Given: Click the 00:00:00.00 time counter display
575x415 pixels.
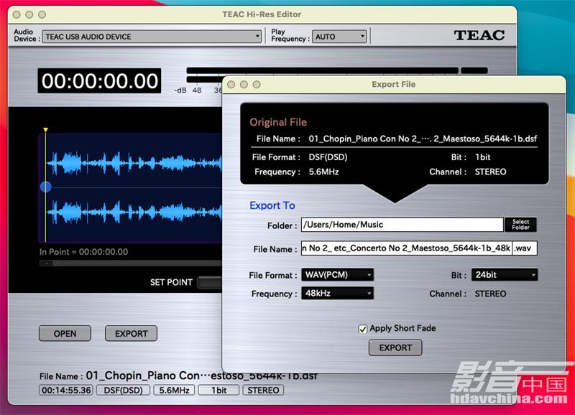Looking at the screenshot, I should point(100,81).
